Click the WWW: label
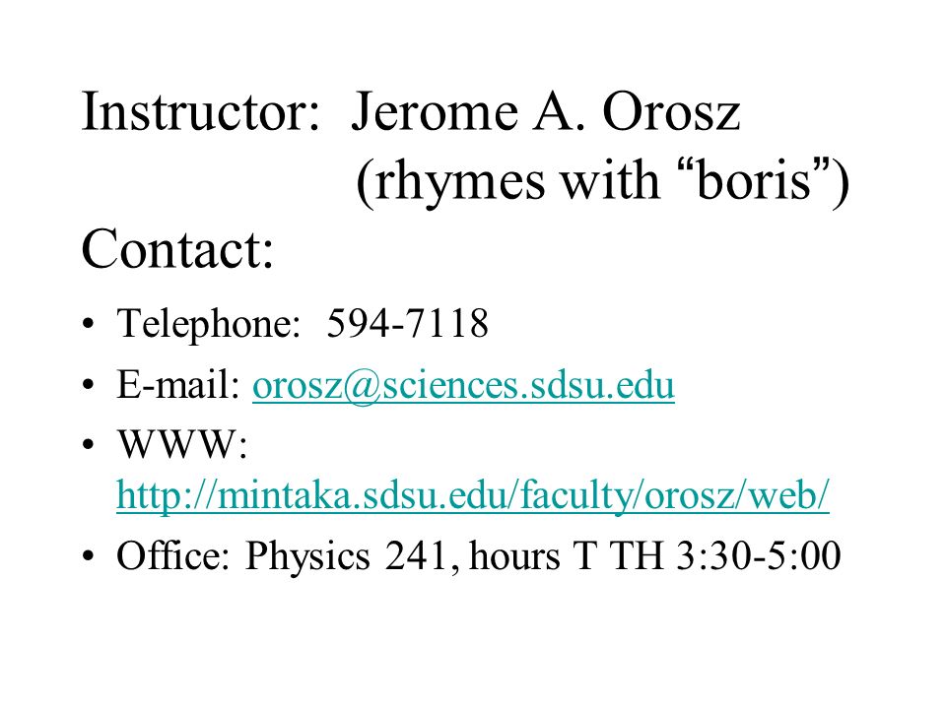946x709 pixels. point(182,445)
